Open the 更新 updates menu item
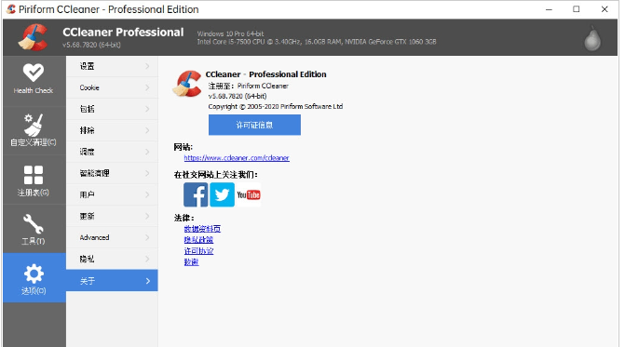Viewport: 625px width, 347px height. tap(112, 216)
